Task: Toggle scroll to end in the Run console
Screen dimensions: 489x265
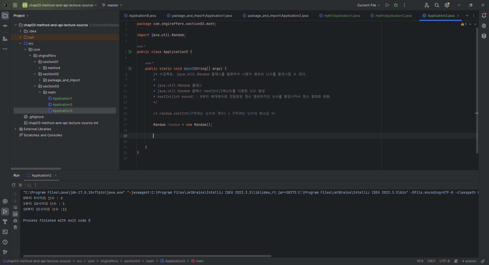Action: point(15,214)
